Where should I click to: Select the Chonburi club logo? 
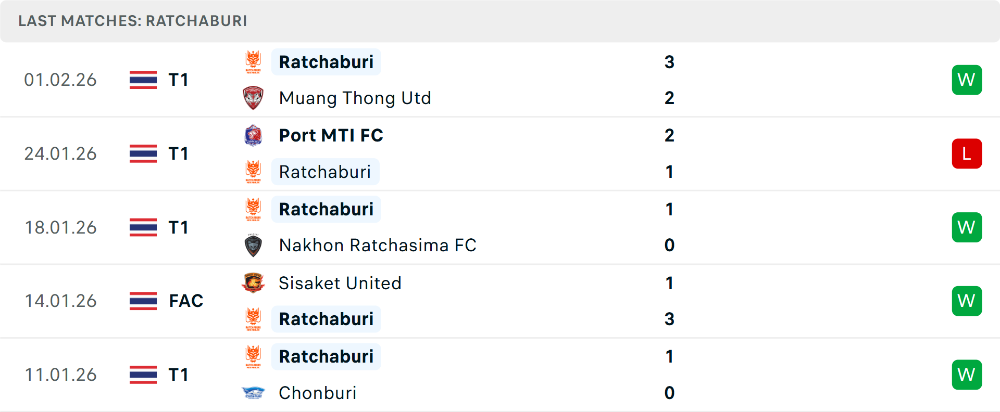coord(254,393)
